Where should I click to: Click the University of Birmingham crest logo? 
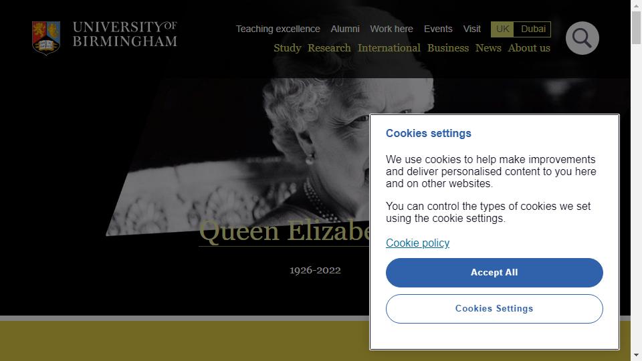(46, 38)
